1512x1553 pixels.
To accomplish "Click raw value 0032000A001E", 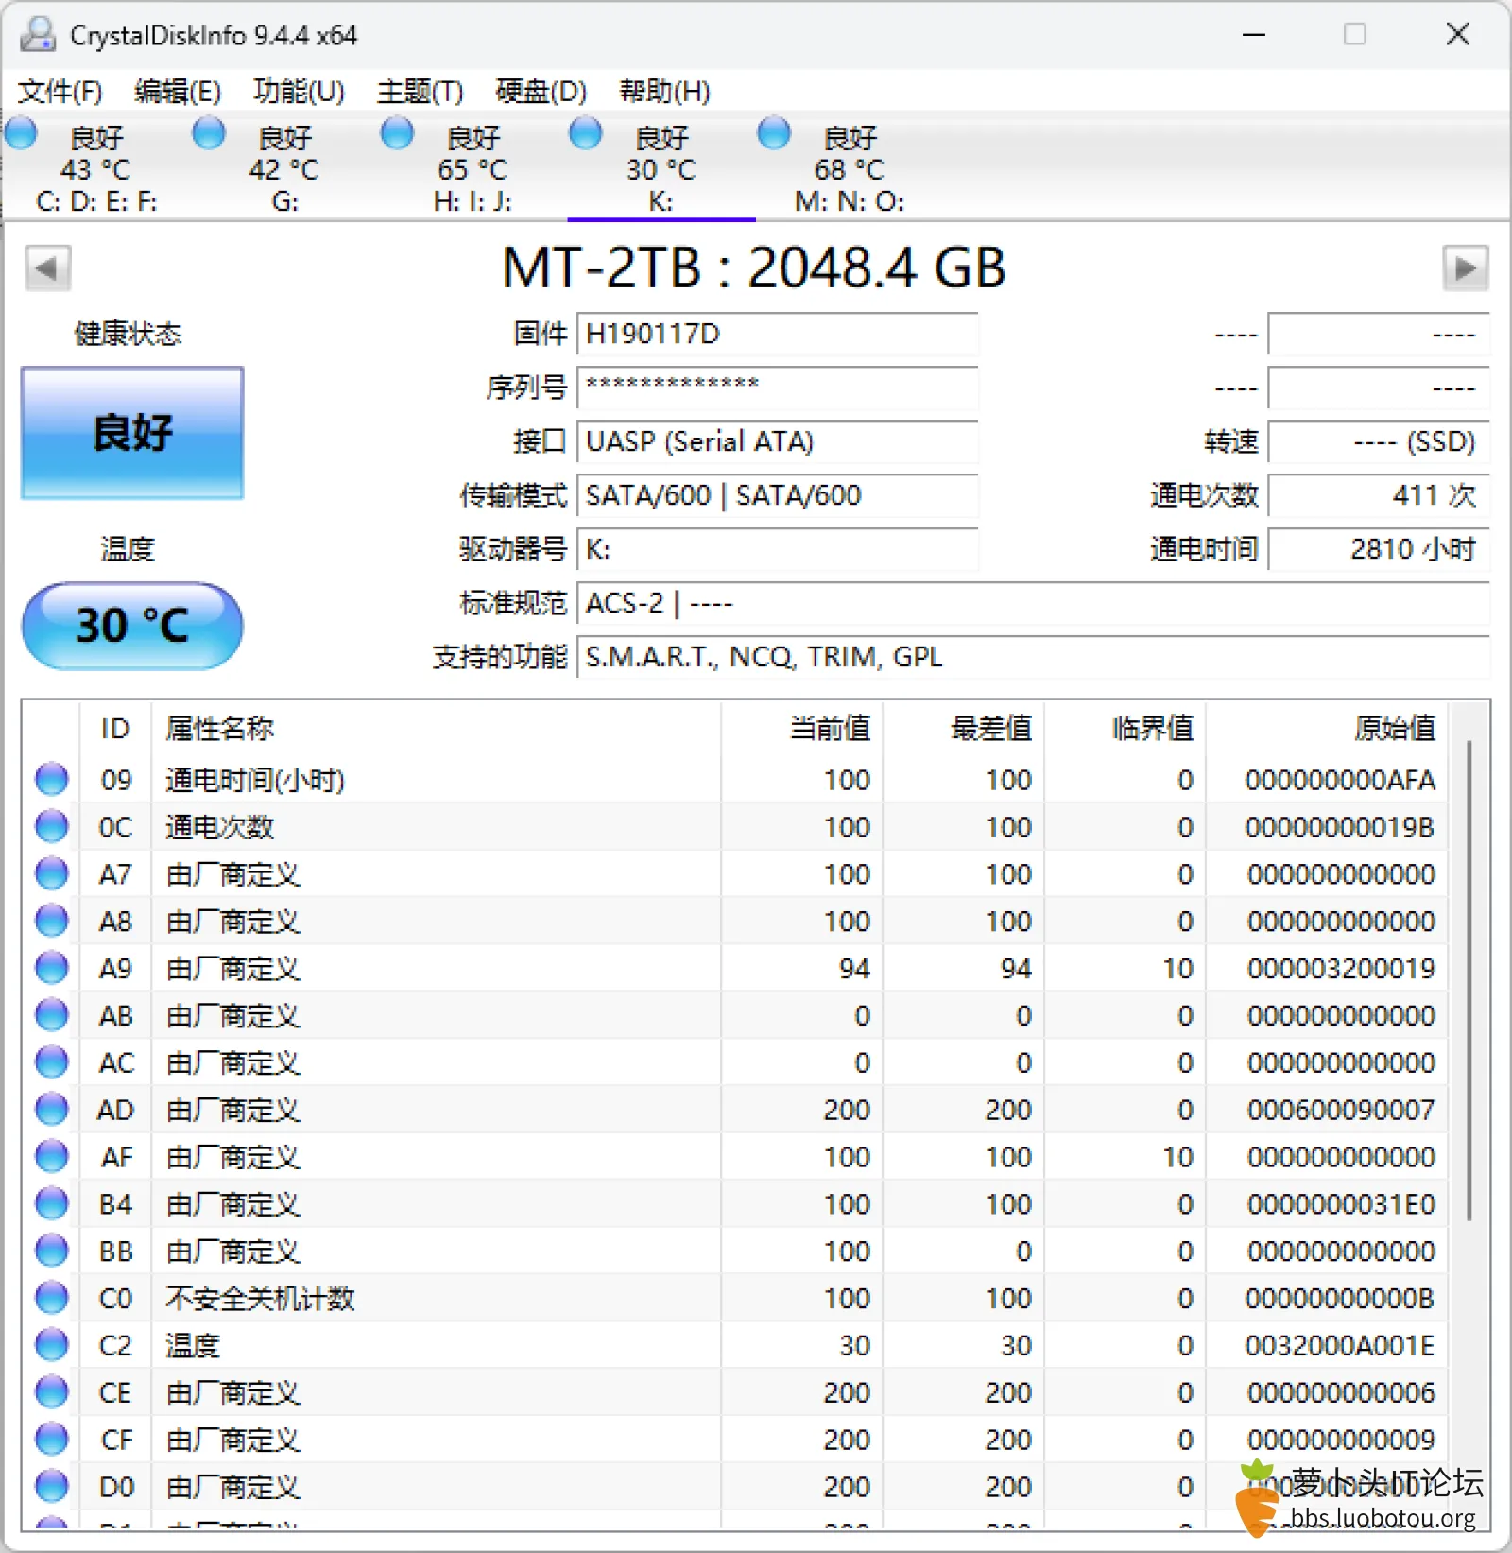I will click(1340, 1345).
